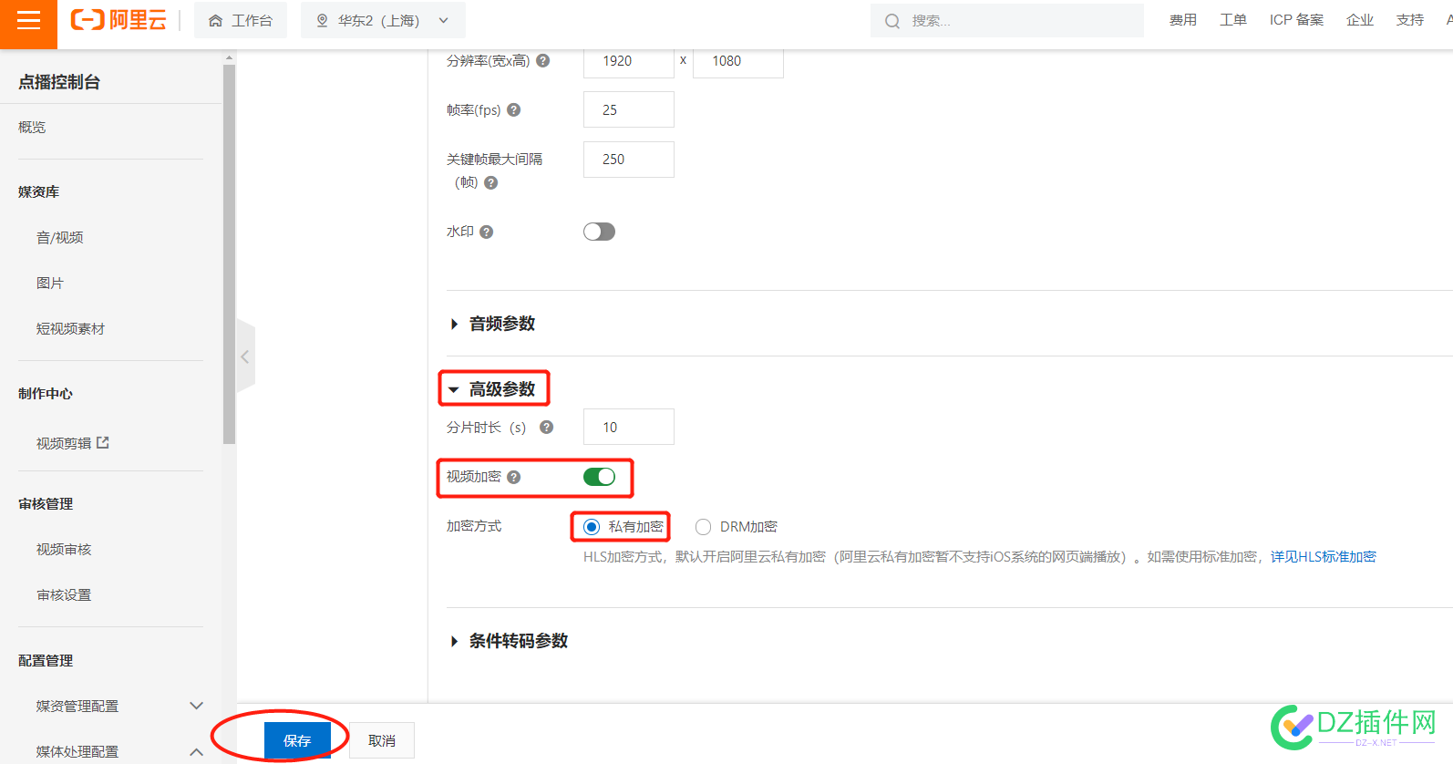Open 视频审核 in sidebar

coord(64,549)
